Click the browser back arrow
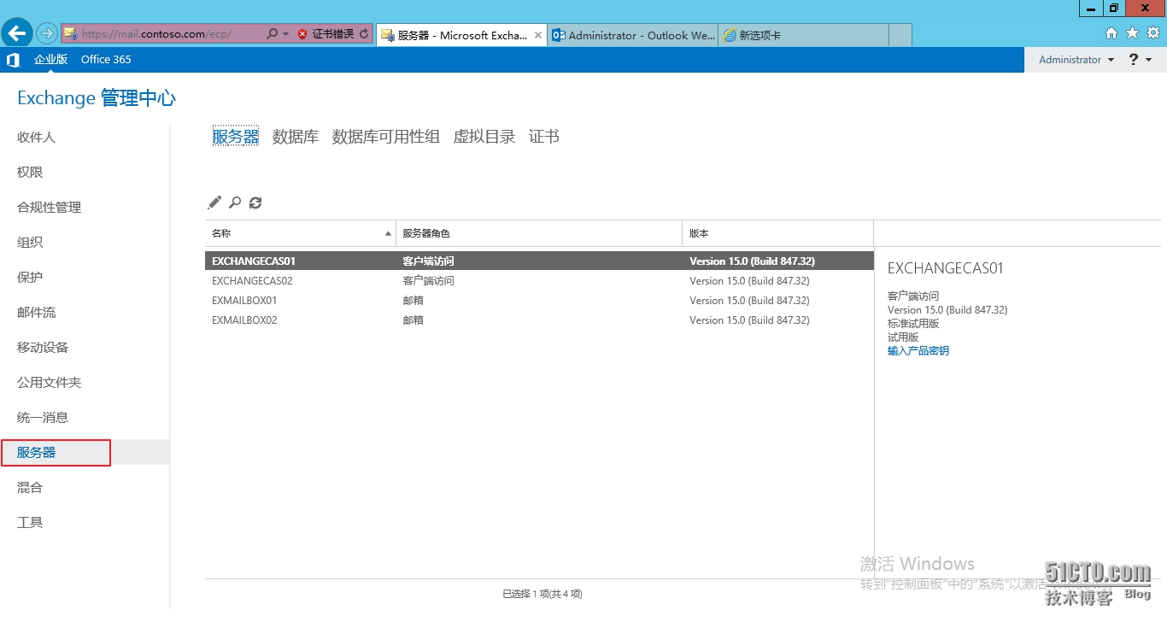 pyautogui.click(x=16, y=32)
